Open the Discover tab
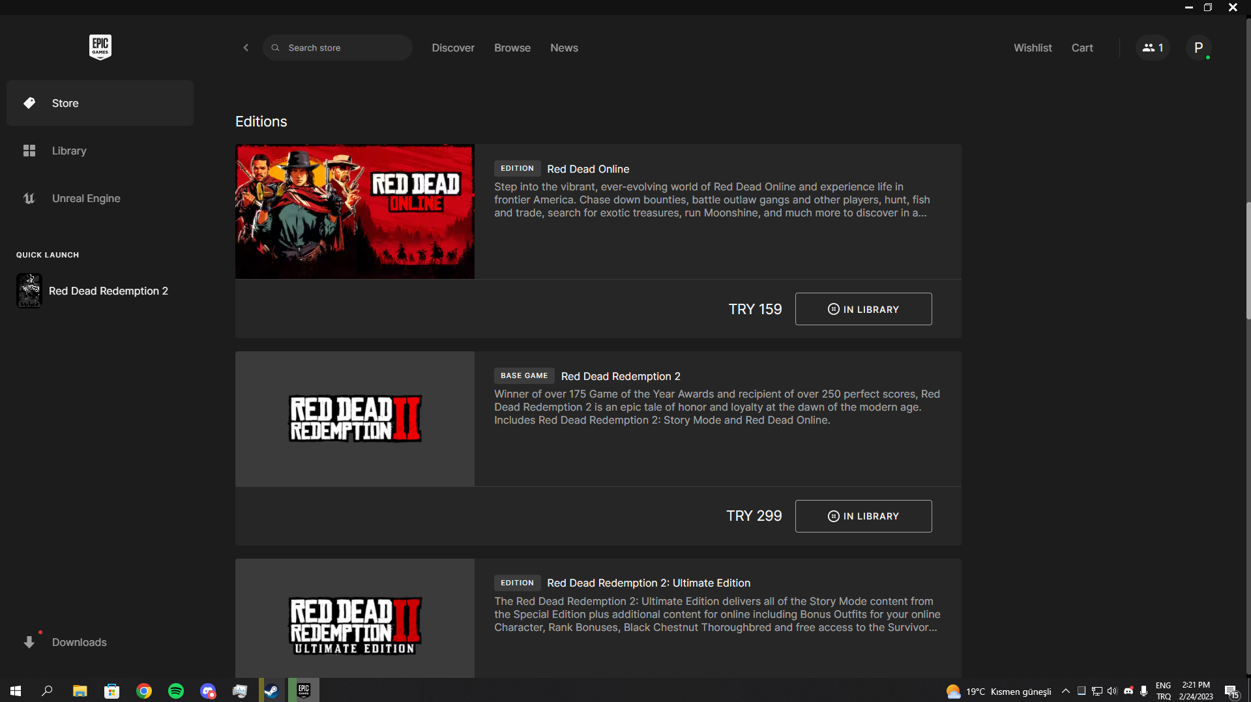1251x702 pixels. tap(453, 48)
